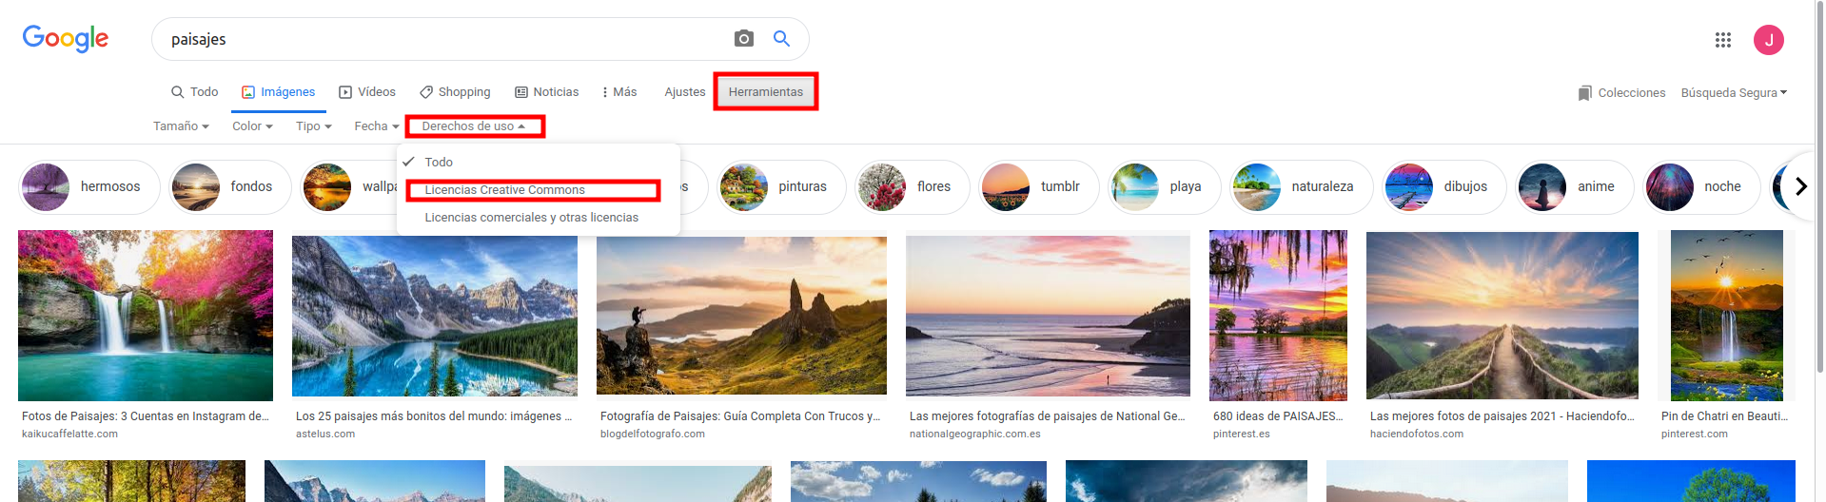Open the Búsqueda Segura dropdown
Viewport: 1826px width, 502px height.
click(1734, 93)
